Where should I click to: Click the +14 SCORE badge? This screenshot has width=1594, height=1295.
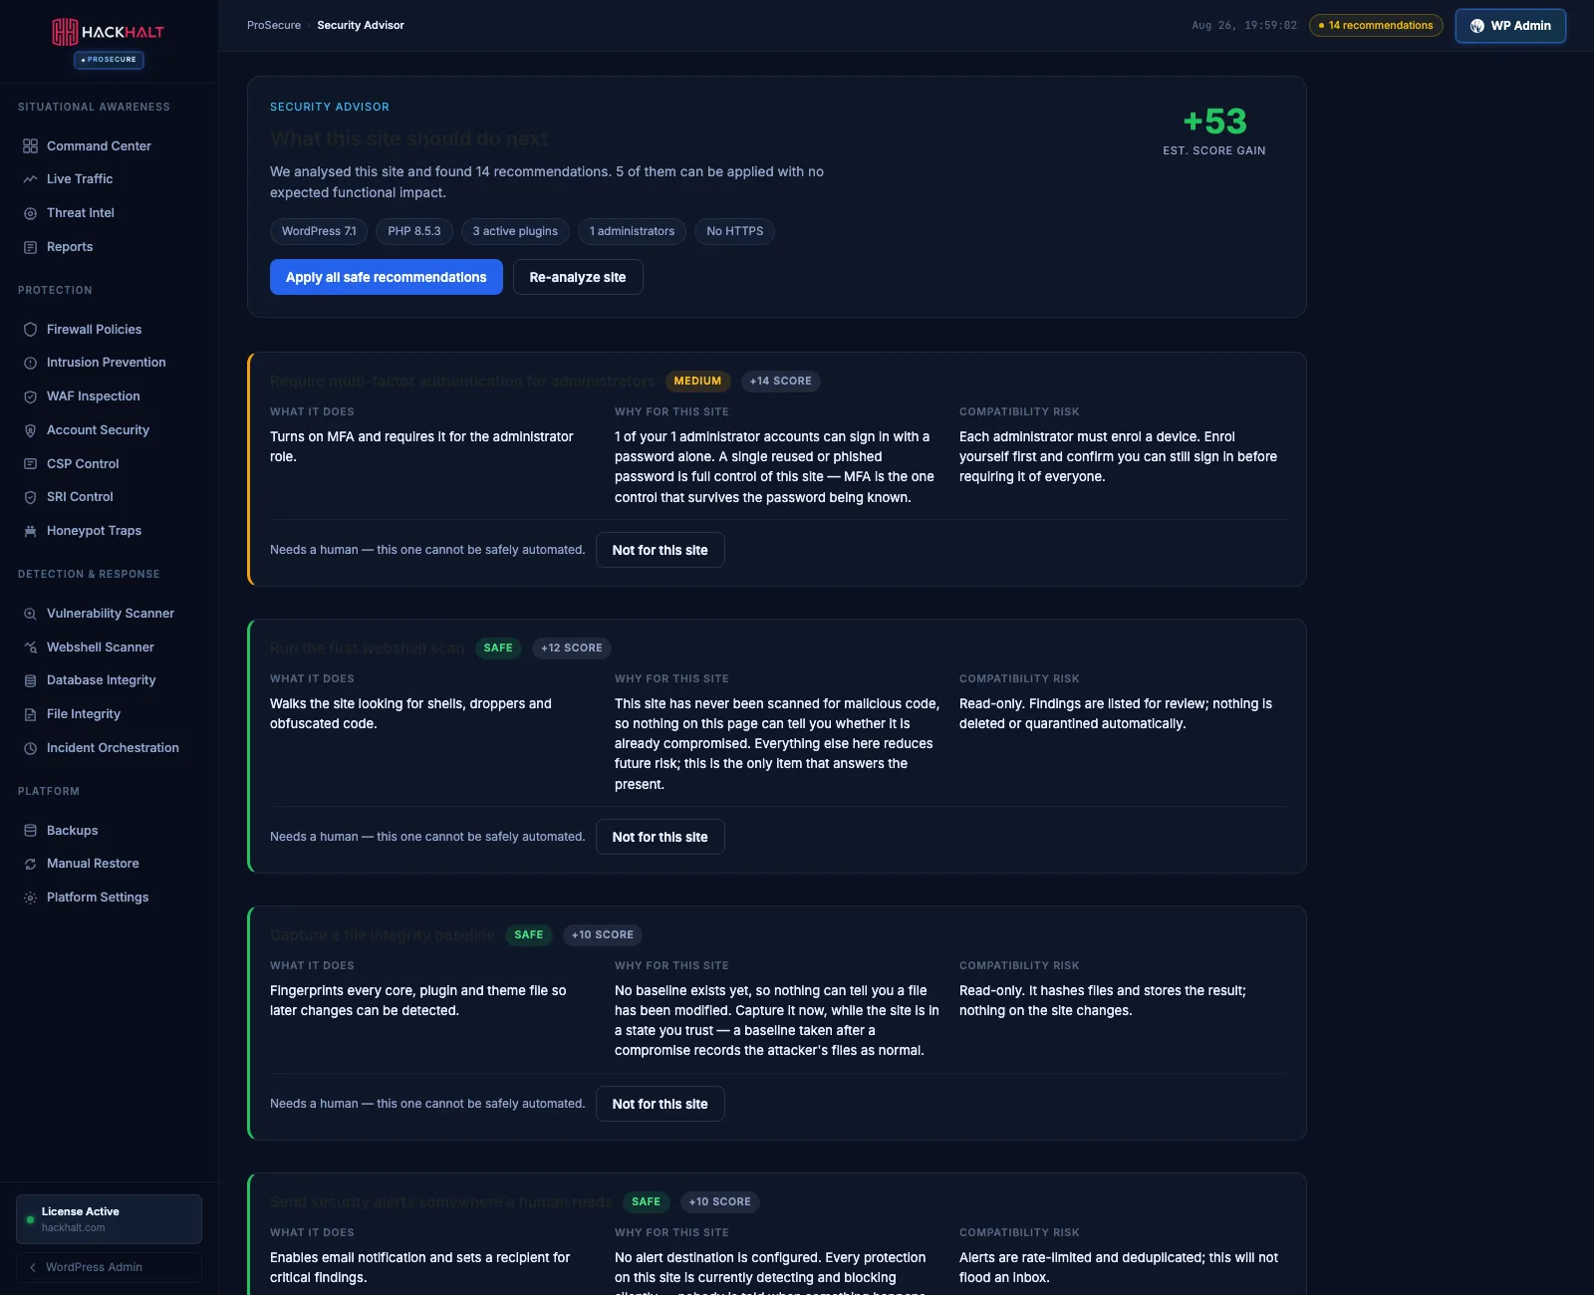[780, 381]
